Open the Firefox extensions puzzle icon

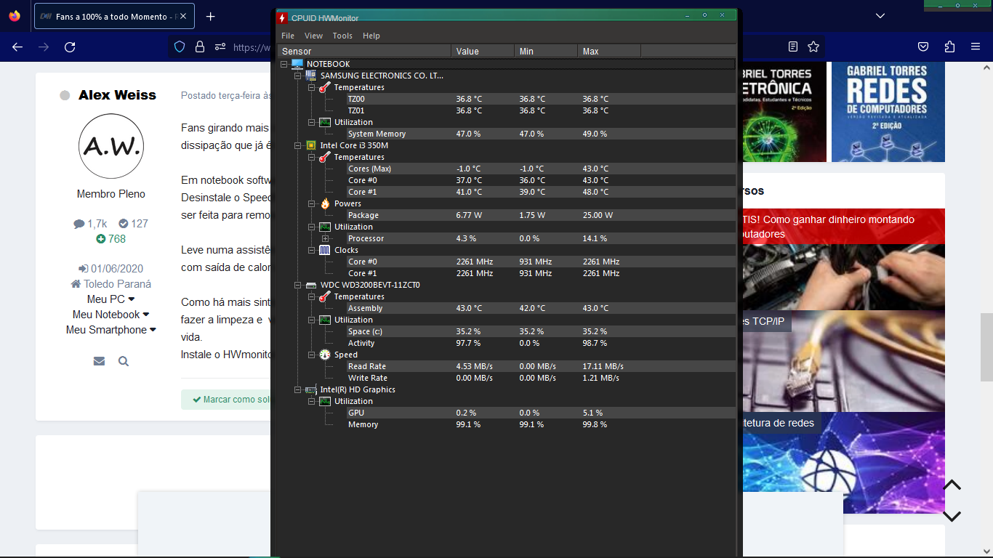pos(949,46)
